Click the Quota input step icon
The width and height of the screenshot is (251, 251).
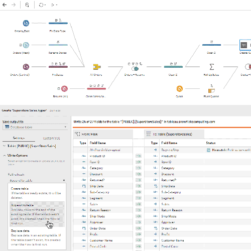pyautogui.click(x=180, y=89)
